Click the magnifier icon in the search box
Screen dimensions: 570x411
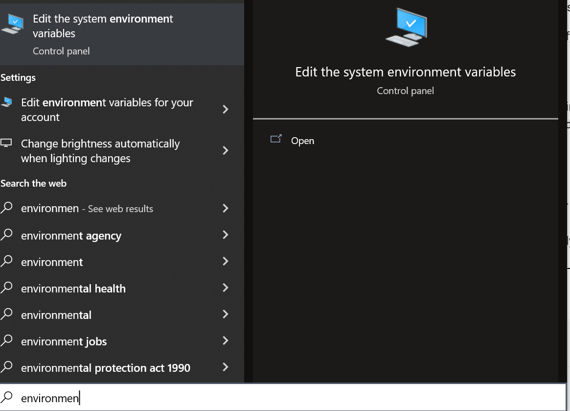tap(7, 397)
